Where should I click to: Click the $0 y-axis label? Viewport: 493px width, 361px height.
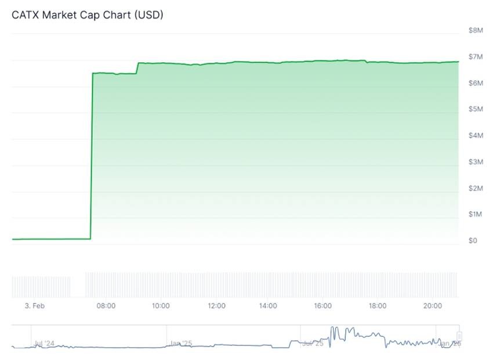pos(474,240)
